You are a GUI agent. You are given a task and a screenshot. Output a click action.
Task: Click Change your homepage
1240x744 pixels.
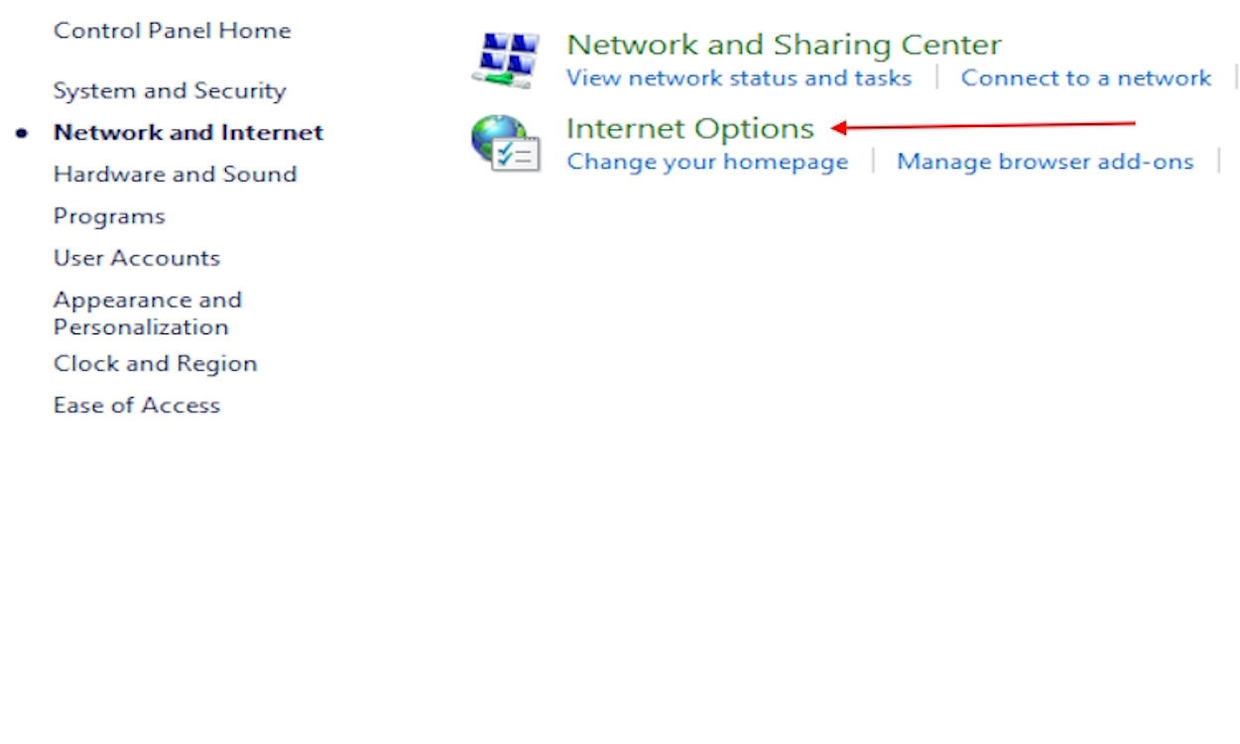[707, 162]
